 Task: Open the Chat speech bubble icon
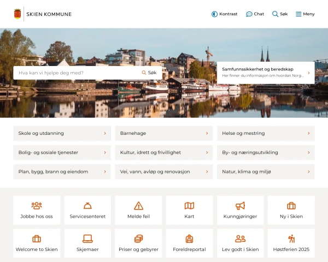point(249,14)
